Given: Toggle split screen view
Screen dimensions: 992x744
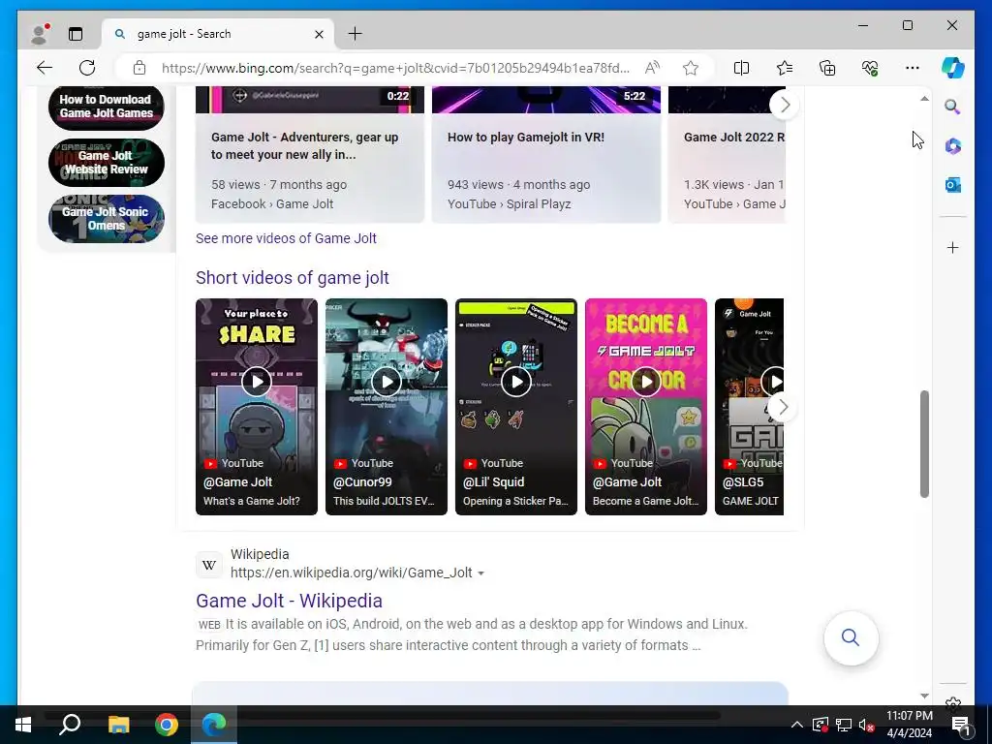Looking at the screenshot, I should [x=741, y=68].
